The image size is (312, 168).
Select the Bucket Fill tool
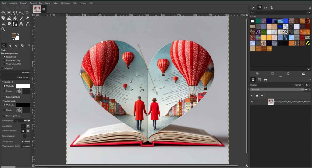pos(15,18)
